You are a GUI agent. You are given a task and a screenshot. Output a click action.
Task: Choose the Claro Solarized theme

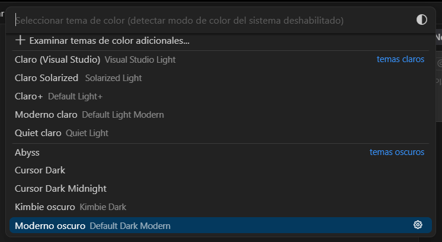(x=221, y=78)
